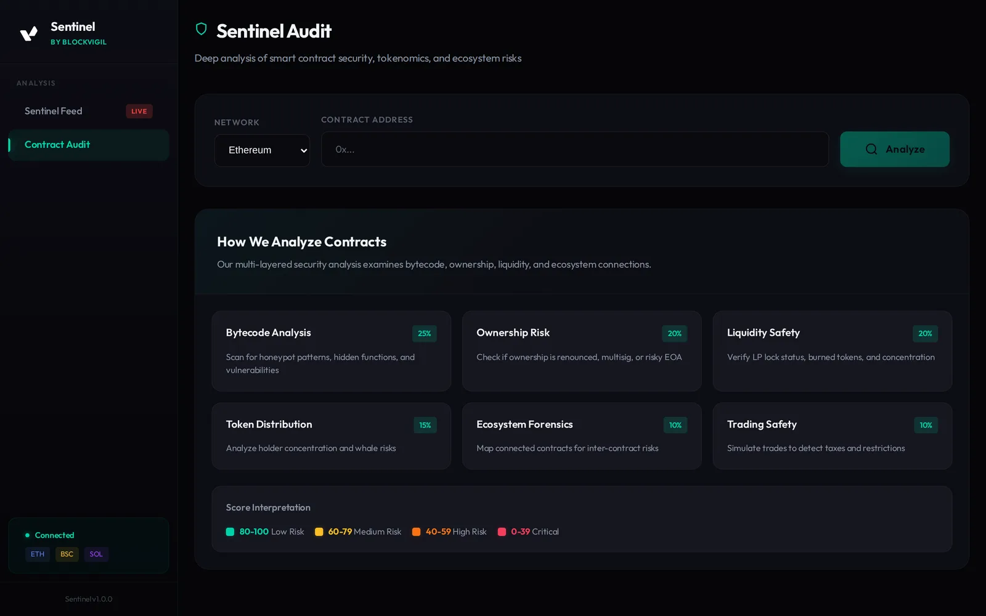Click the shield icon beside Sentinel Audit title
This screenshot has height=616, width=986.
click(x=201, y=29)
